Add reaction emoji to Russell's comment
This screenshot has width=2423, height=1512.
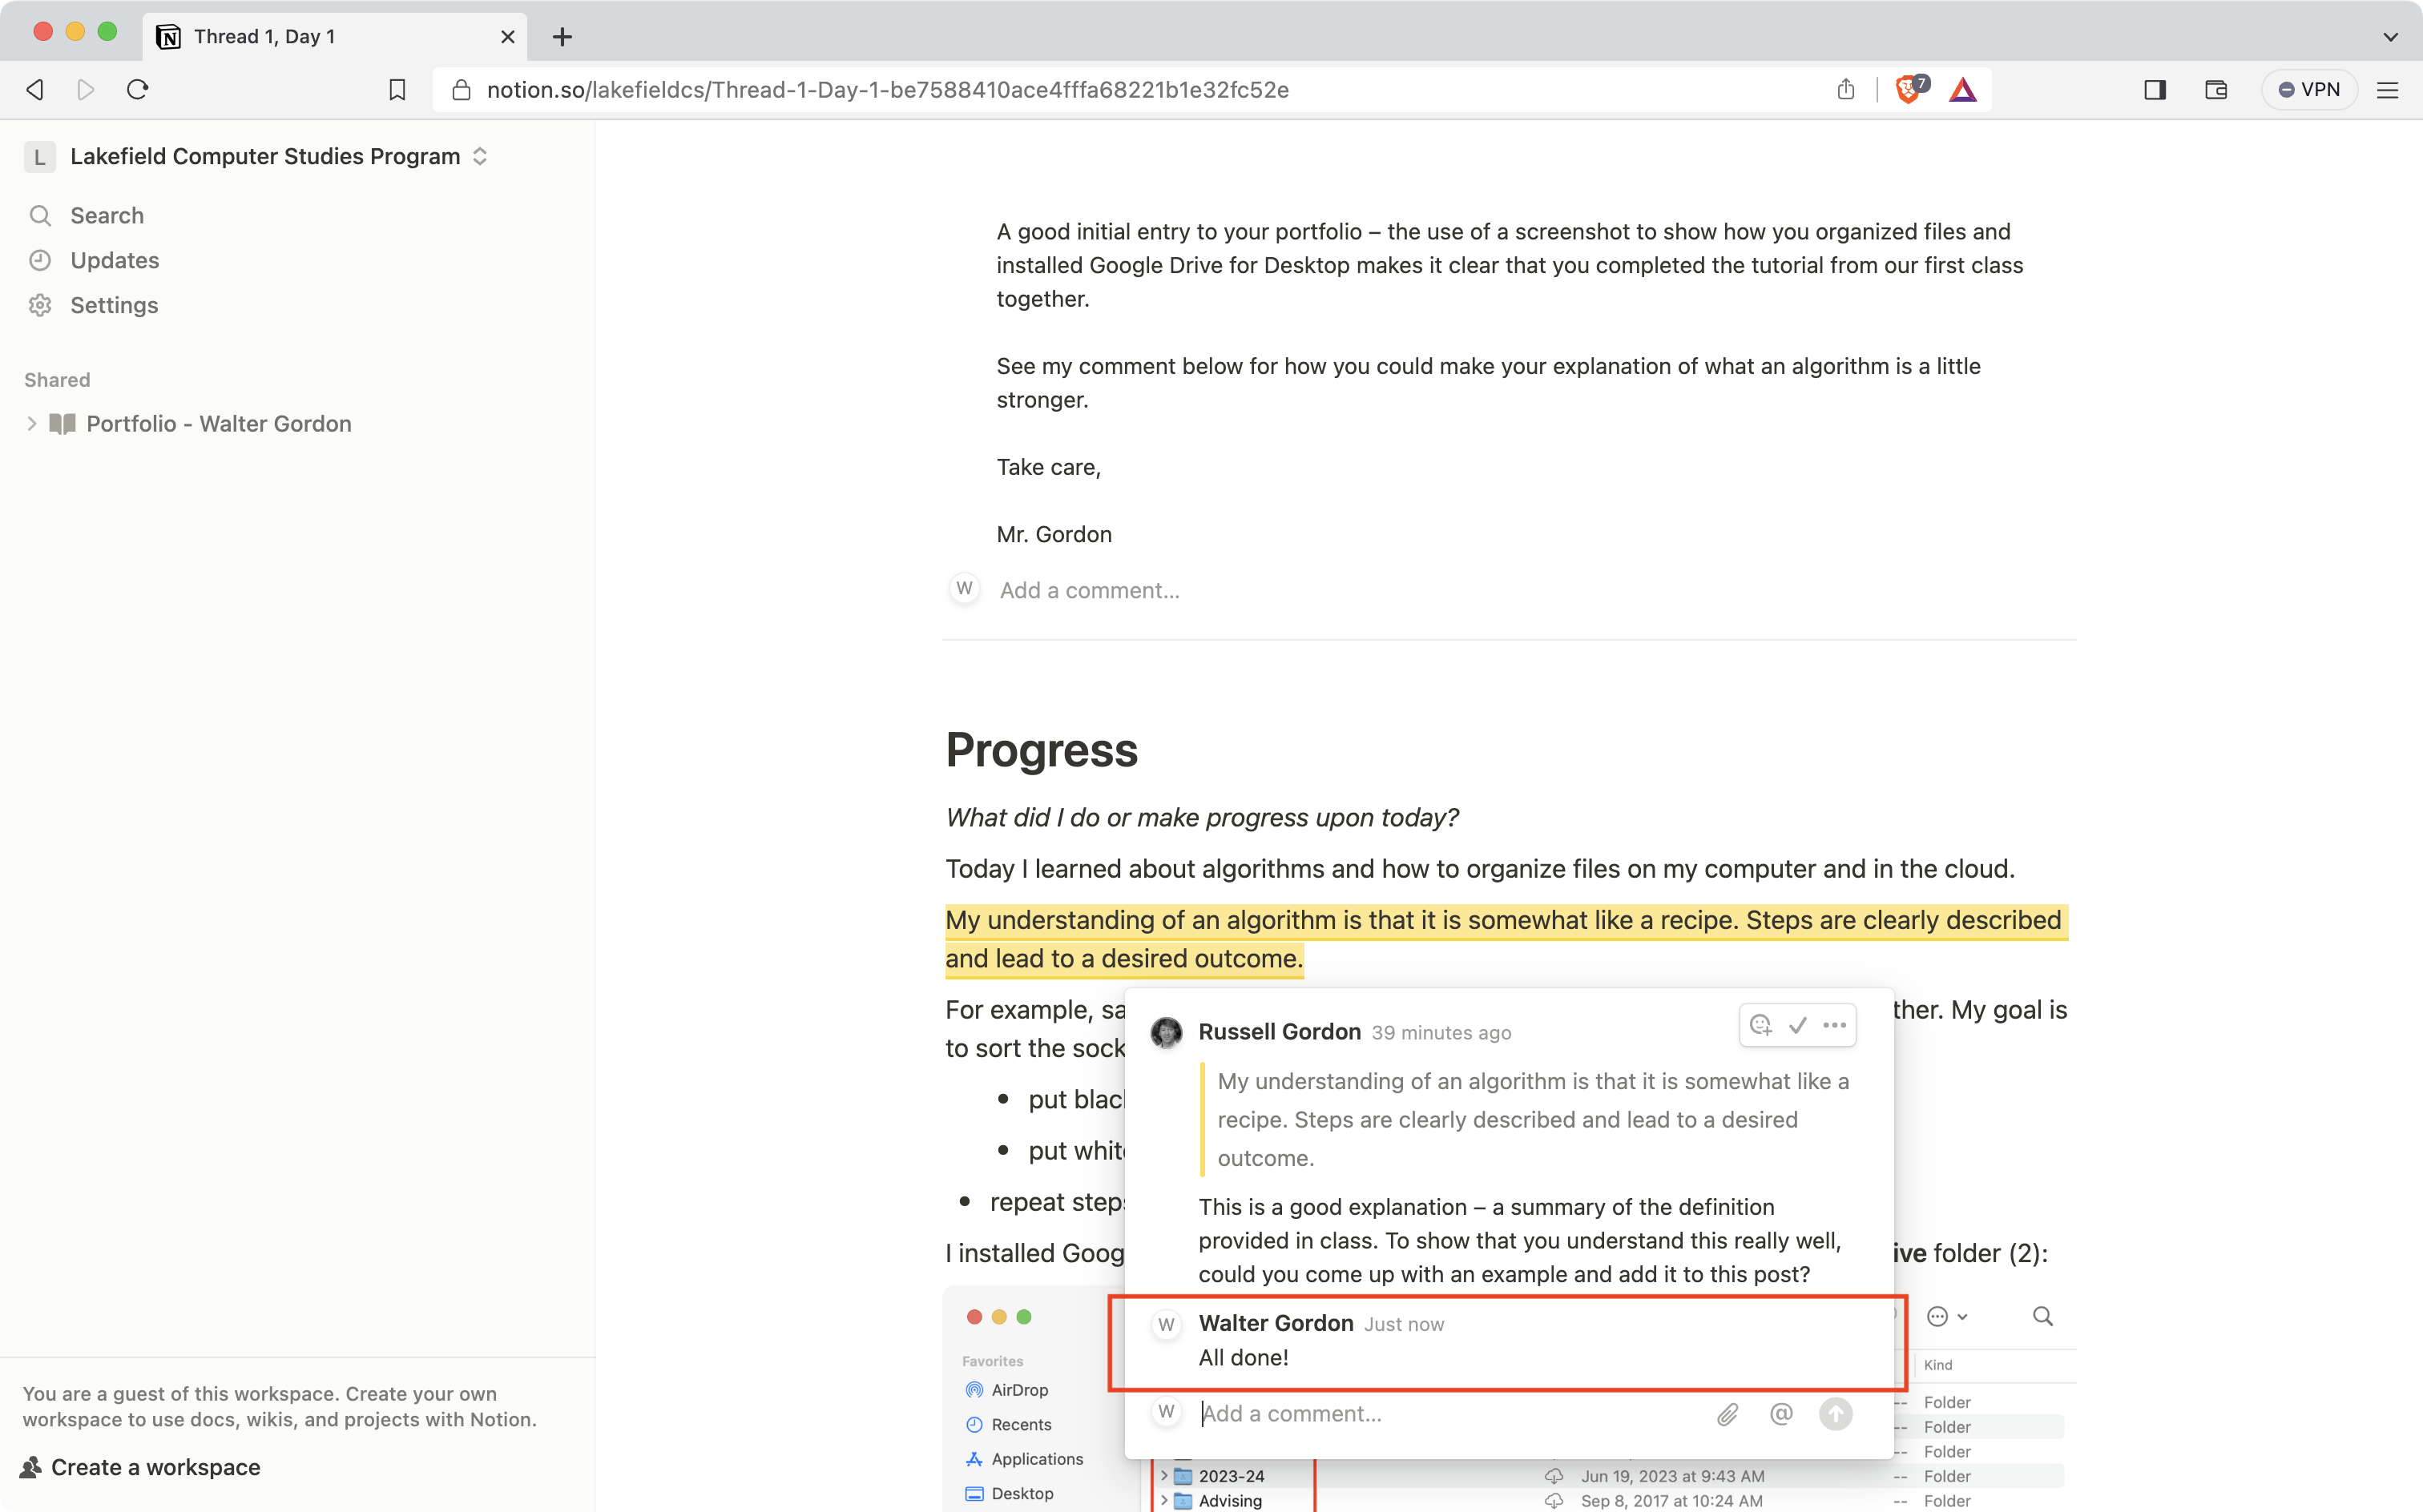pos(1760,1025)
